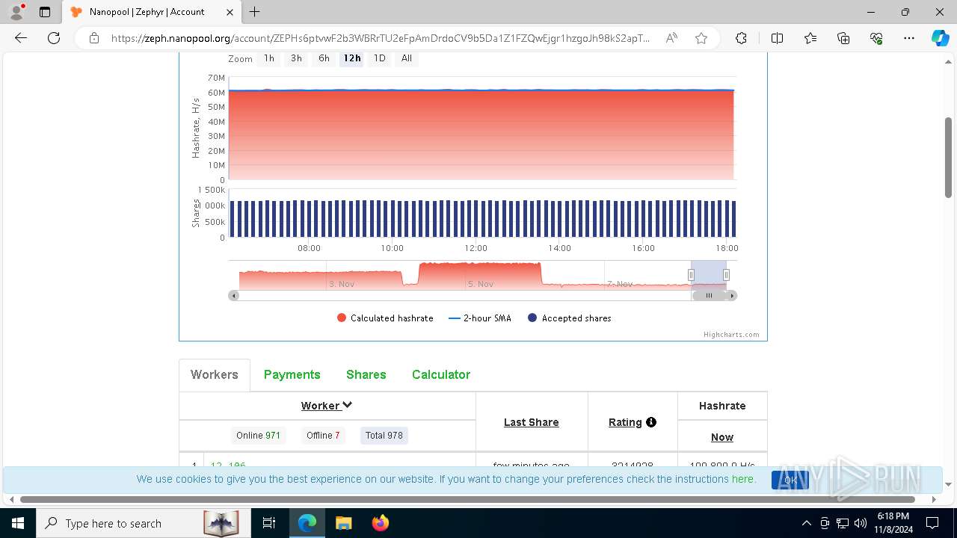
Task: Open Microsoft Edge from the taskbar
Action: pos(307,523)
